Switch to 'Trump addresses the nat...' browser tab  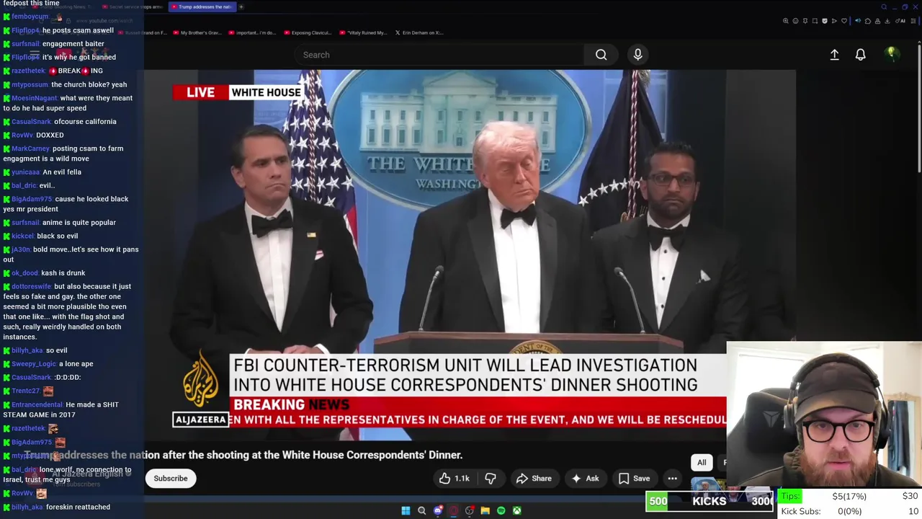tap(202, 6)
